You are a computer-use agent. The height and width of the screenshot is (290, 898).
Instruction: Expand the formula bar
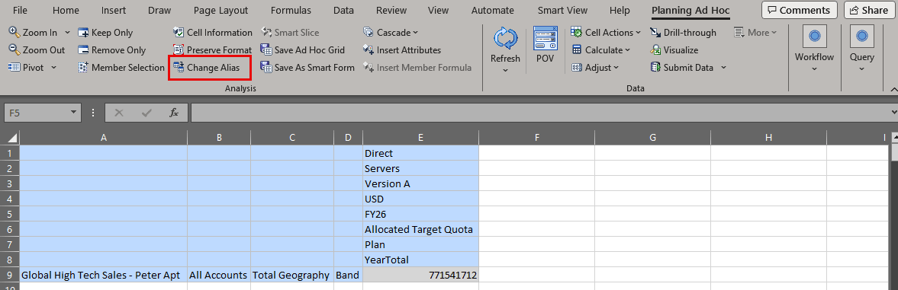coord(894,113)
